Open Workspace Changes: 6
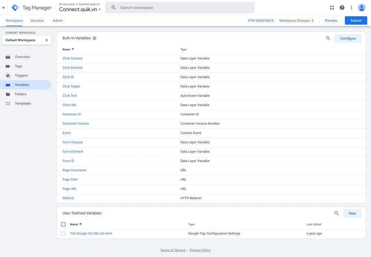 pos(296,20)
